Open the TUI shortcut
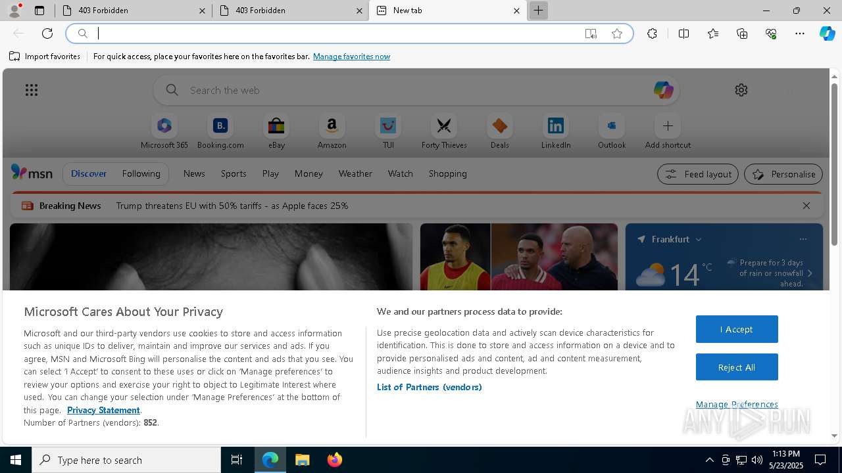Viewport: 842px width, 473px height. click(388, 131)
